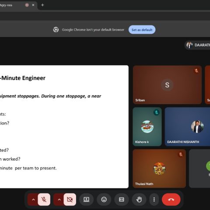Image resolution: width=210 pixels, height=210 pixels.
Task: Click the 'per team to present.' text
Action: pyautogui.click(x=36, y=168)
